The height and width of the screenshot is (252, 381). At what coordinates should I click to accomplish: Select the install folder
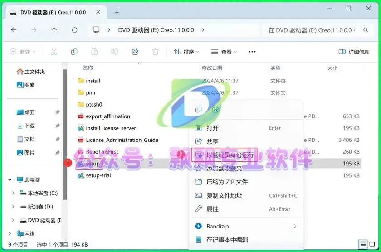coord(89,81)
